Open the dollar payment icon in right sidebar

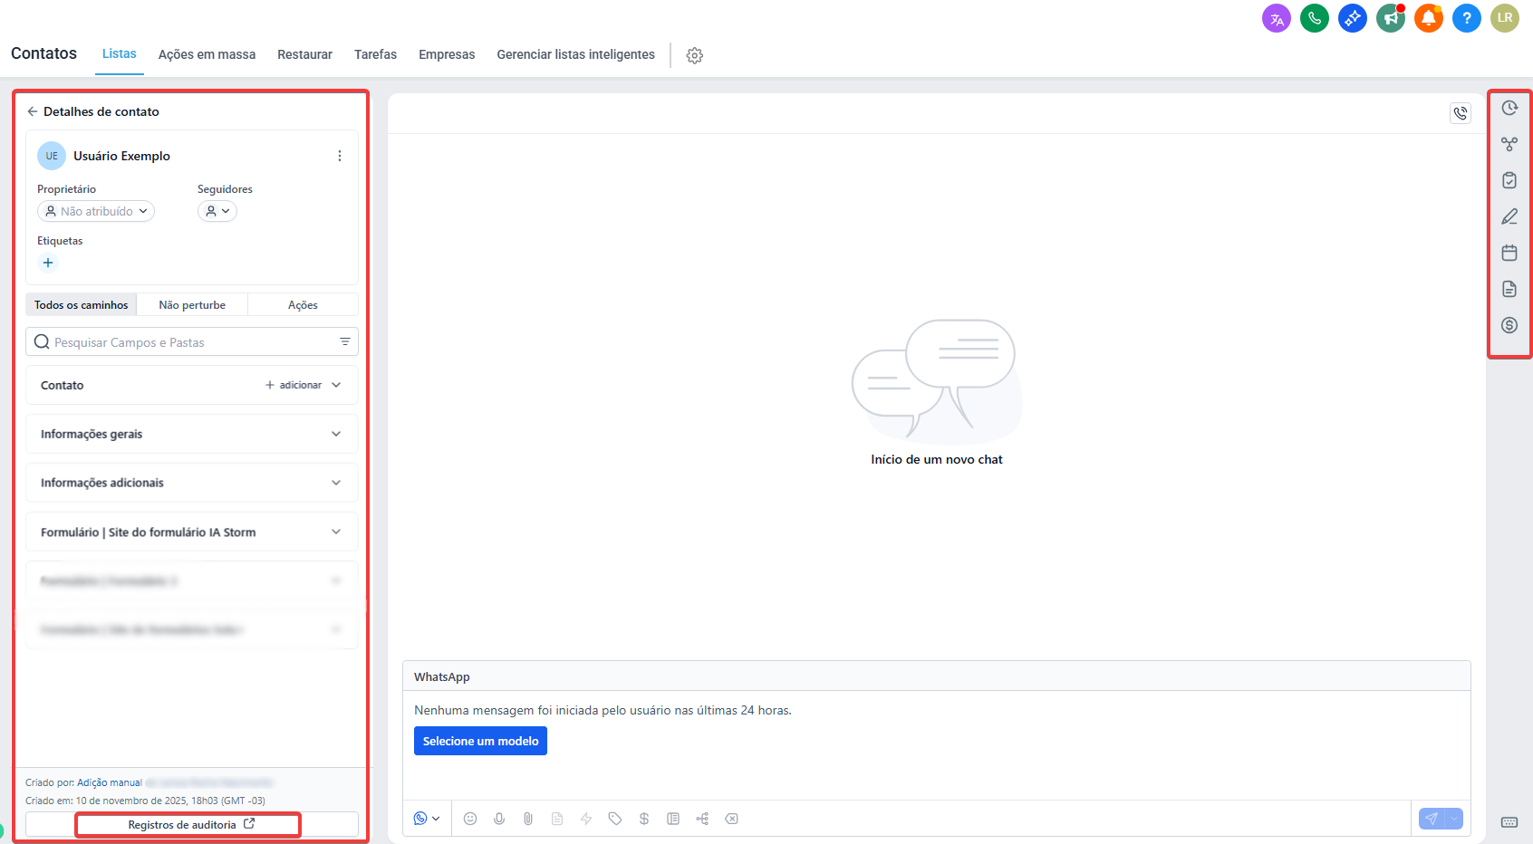pos(1509,325)
